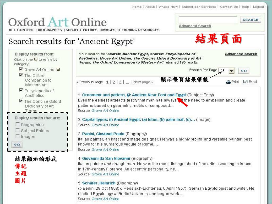Click Grove Art Online source under Schäfer result
Screen dimensions: 272x204
coord(105,199)
